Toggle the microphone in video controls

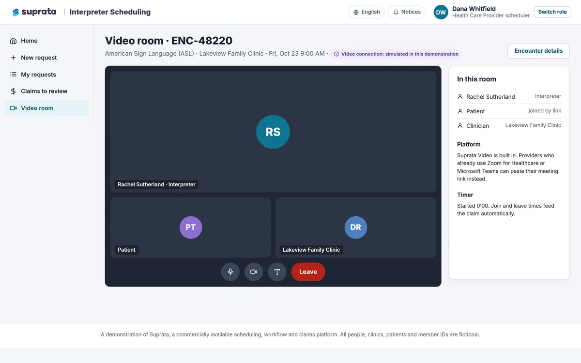point(230,272)
